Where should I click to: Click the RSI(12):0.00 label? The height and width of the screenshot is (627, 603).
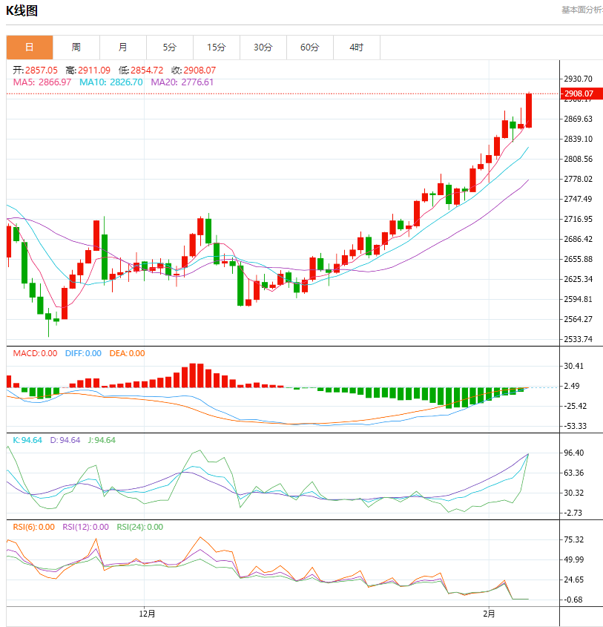85,527
